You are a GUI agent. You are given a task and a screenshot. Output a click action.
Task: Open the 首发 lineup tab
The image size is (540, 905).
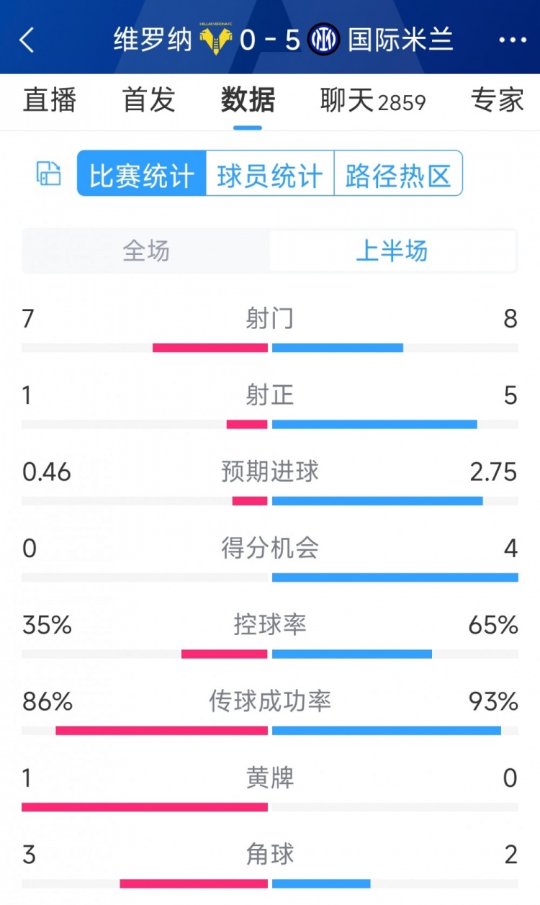[x=149, y=100]
